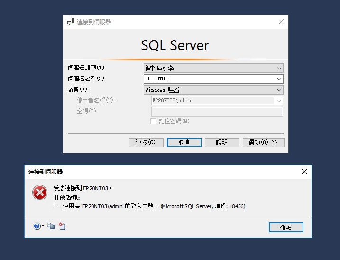Click the 密碼 password field
Image resolution: width=340 pixels, height=260 pixels.
pyautogui.click(x=217, y=112)
